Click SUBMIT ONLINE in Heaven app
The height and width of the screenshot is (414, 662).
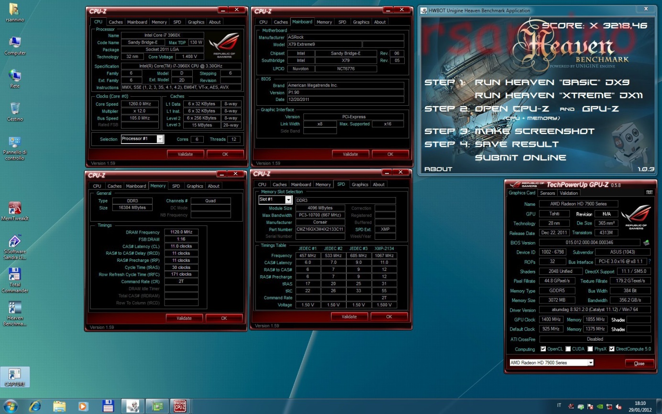tap(520, 157)
